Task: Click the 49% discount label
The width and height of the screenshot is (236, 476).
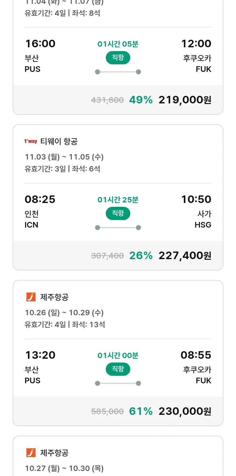Action: coord(141,100)
